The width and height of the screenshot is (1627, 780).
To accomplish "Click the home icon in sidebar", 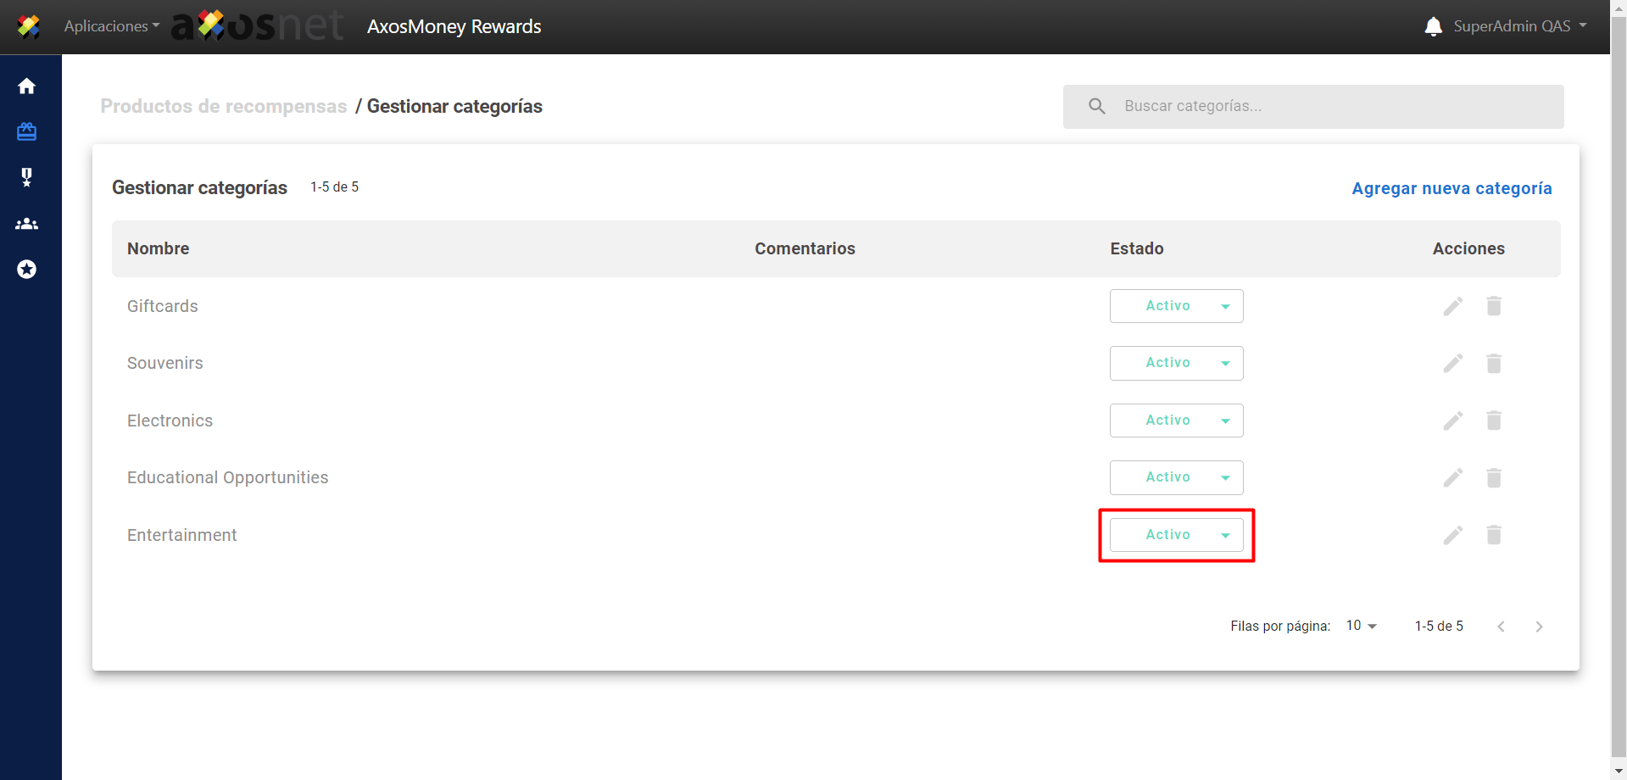I will (x=27, y=86).
